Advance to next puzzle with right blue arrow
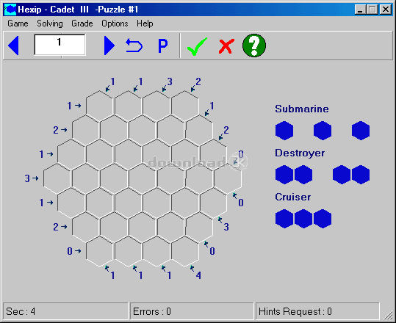Viewport: 396px width, 323px height. coord(109,46)
